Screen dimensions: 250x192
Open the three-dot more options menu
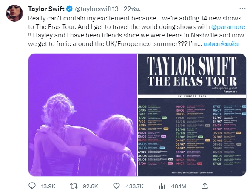coord(242,9)
